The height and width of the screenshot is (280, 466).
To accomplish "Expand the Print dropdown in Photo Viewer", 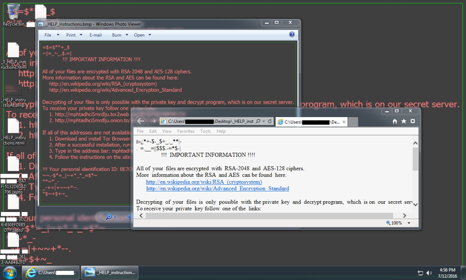I will pyautogui.click(x=73, y=35).
